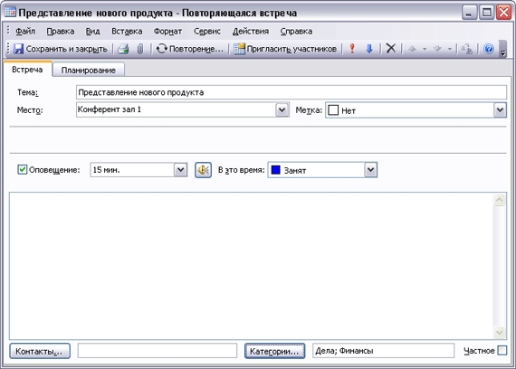Click the contacts text field
The image size is (516, 369).
(158, 351)
